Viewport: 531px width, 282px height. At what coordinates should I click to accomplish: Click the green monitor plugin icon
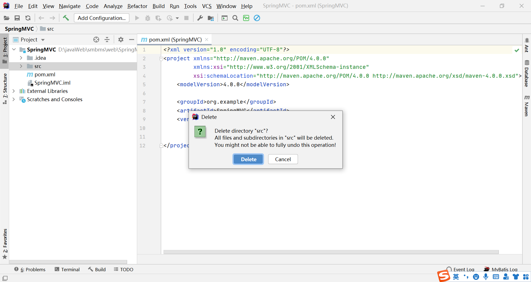click(x=246, y=18)
